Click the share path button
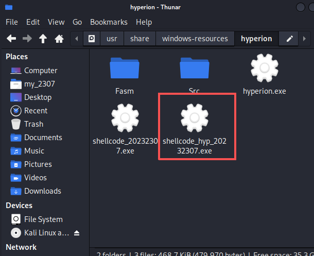The height and width of the screenshot is (256, 314). click(139, 39)
